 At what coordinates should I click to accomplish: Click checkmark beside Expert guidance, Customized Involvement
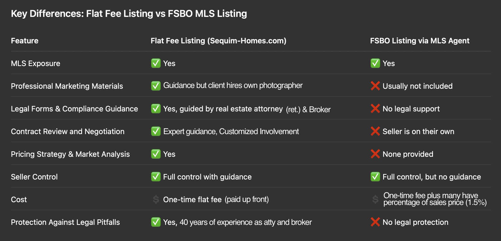coord(156,131)
